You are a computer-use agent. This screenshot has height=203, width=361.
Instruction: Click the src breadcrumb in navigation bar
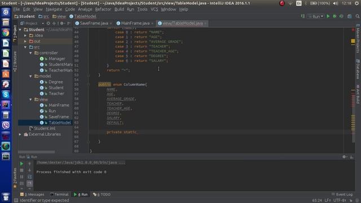coord(44,16)
